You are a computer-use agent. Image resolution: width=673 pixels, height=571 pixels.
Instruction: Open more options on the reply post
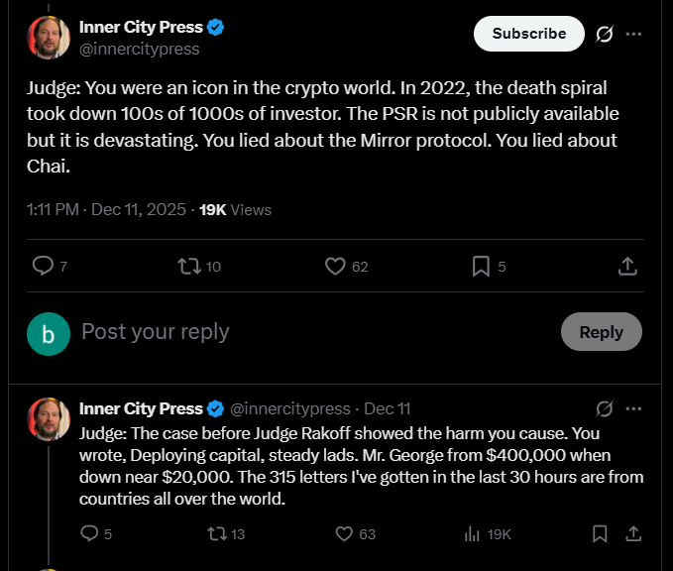coord(634,408)
